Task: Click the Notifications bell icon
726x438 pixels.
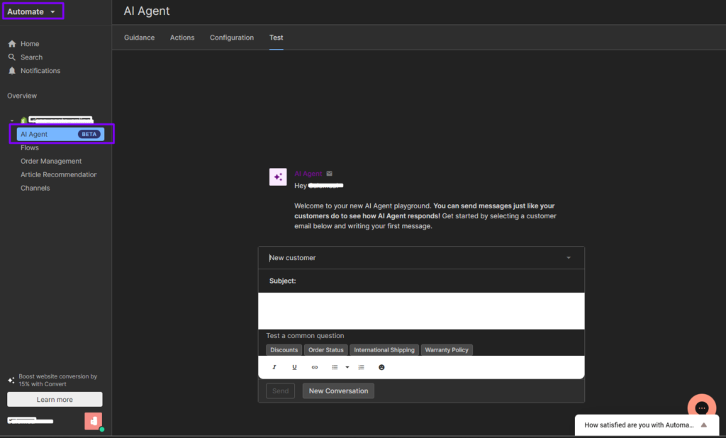Action: tap(12, 71)
